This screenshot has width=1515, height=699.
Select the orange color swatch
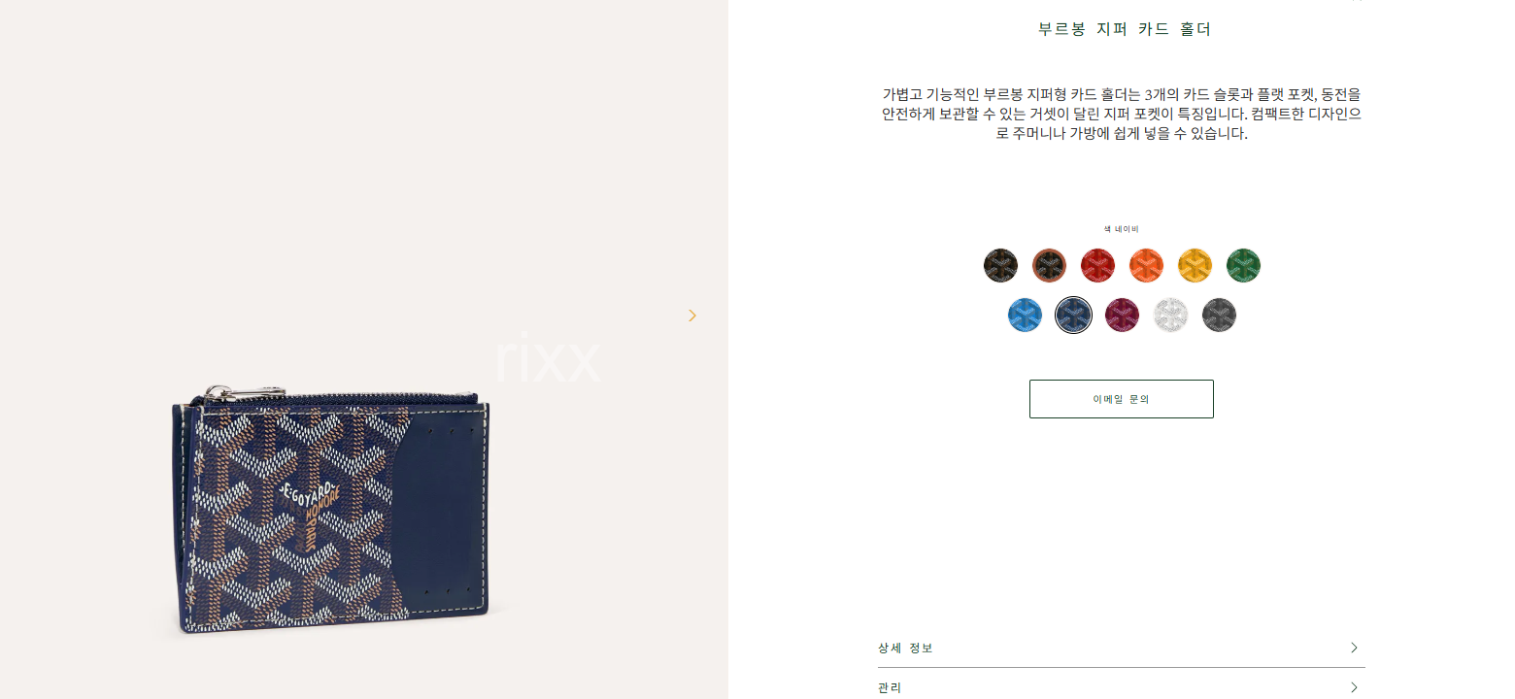[x=1146, y=266]
